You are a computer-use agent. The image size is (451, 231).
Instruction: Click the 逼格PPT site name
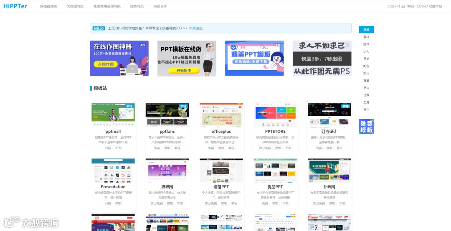(x=221, y=187)
